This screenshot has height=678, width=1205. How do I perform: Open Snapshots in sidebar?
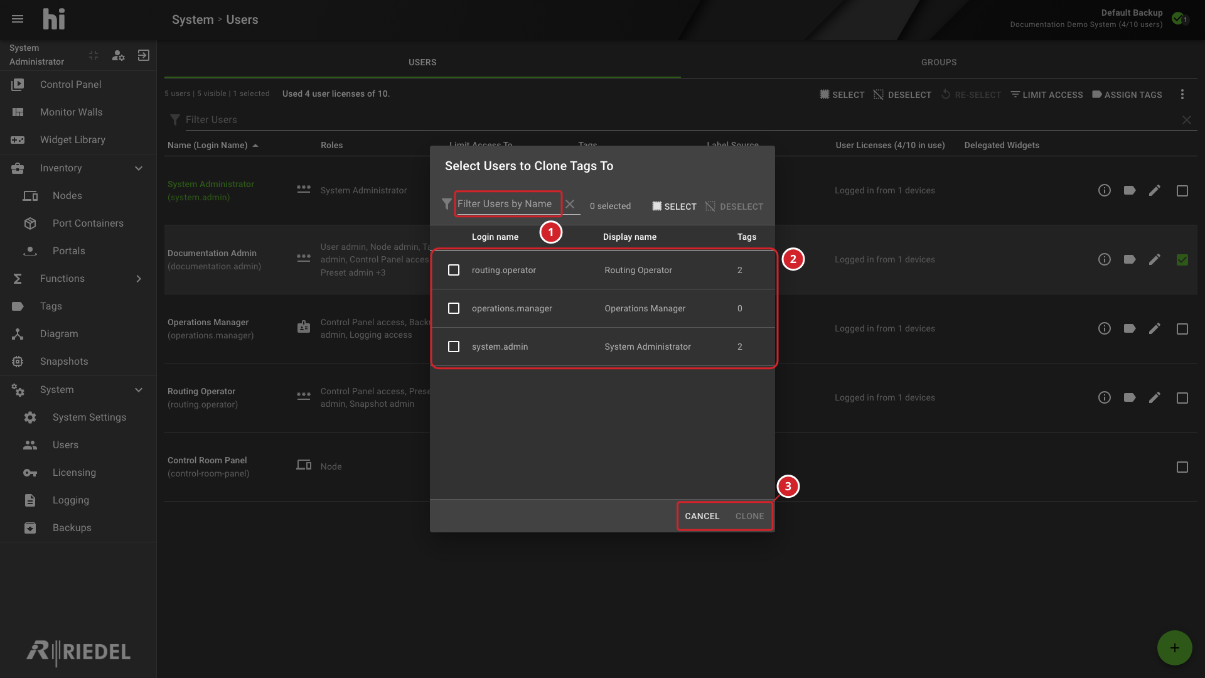tap(78, 362)
